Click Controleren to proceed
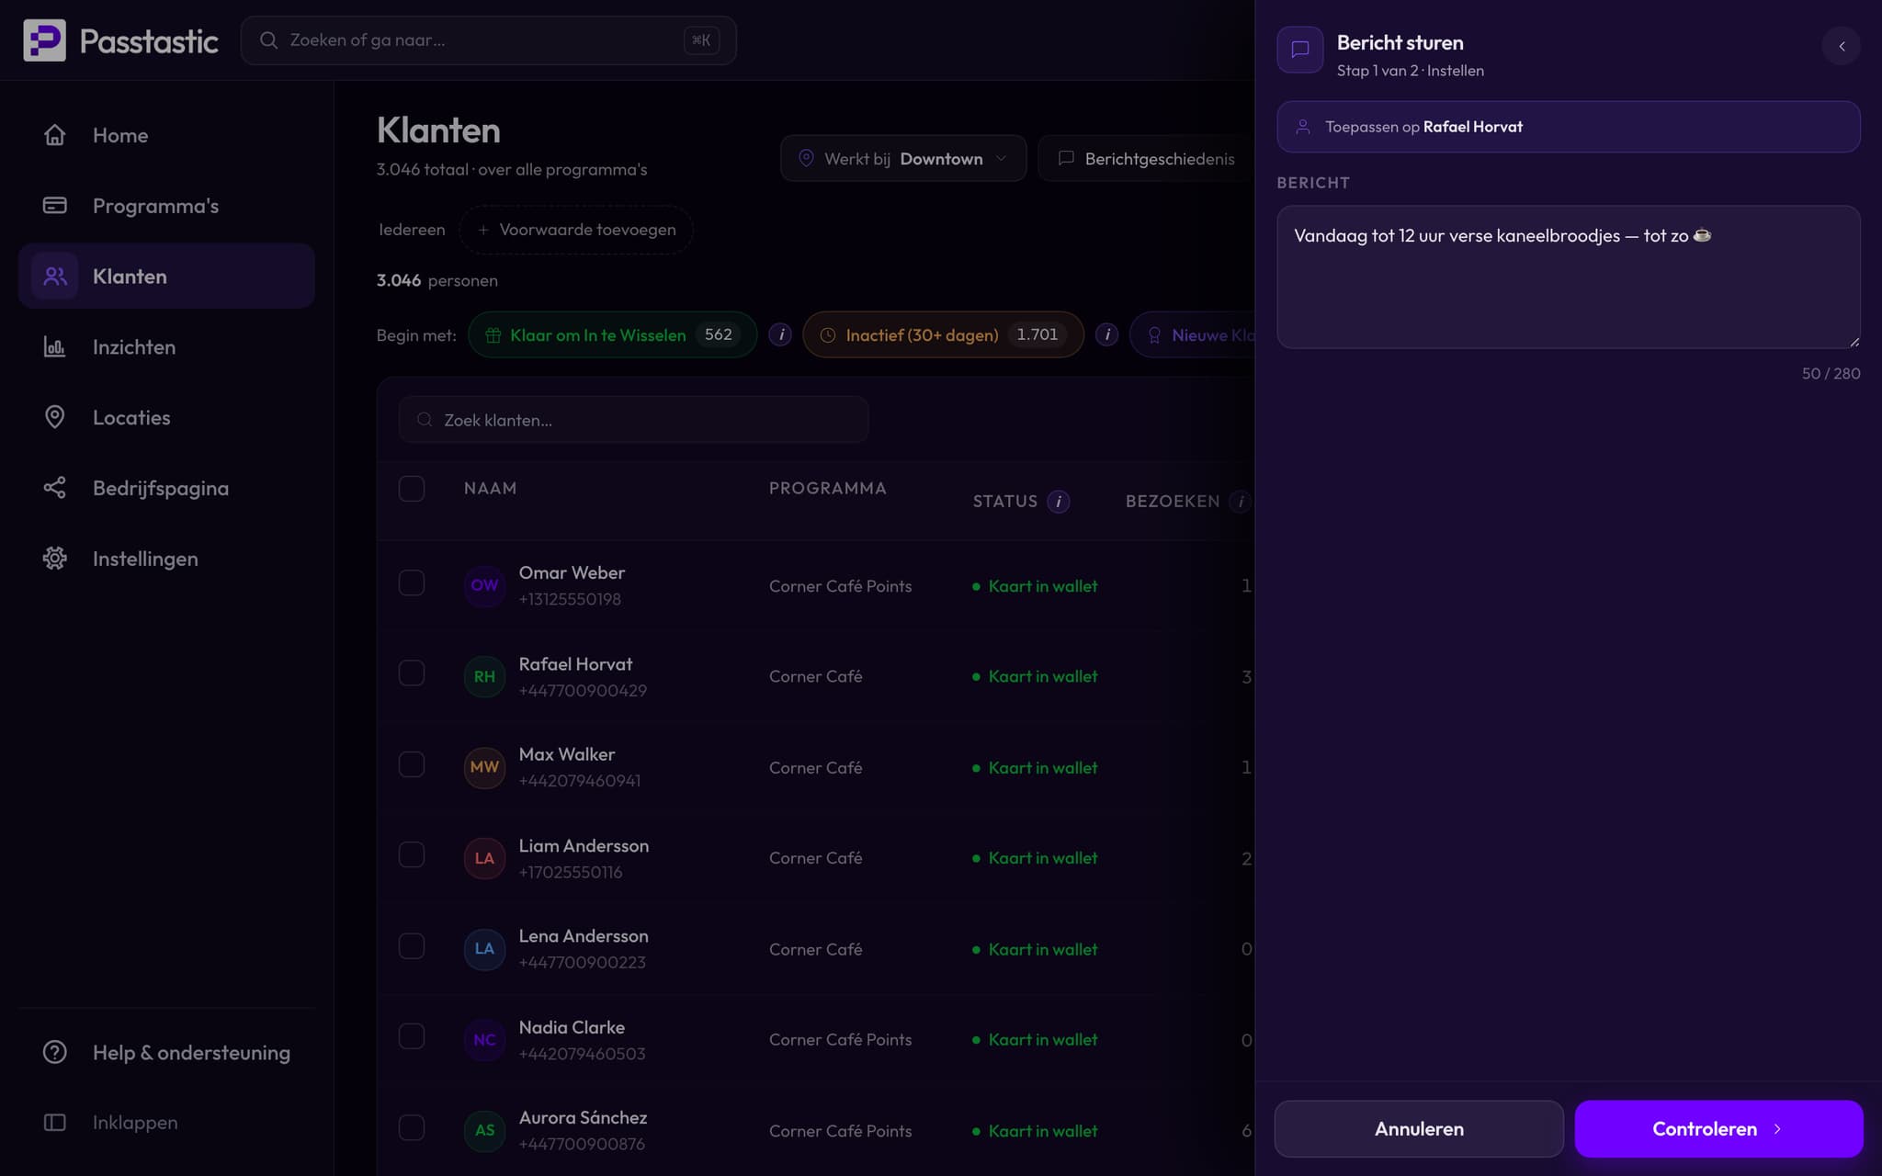The image size is (1882, 1176). [1718, 1128]
